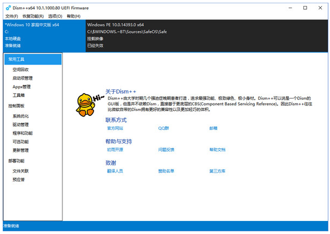Click the 帮助与支持 heading
Image resolution: width=330 pixels, height=234 pixels.
[x=119, y=141]
